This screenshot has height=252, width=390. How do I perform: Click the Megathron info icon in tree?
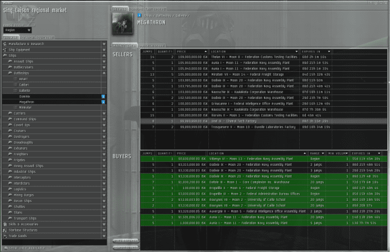pyautogui.click(x=103, y=102)
